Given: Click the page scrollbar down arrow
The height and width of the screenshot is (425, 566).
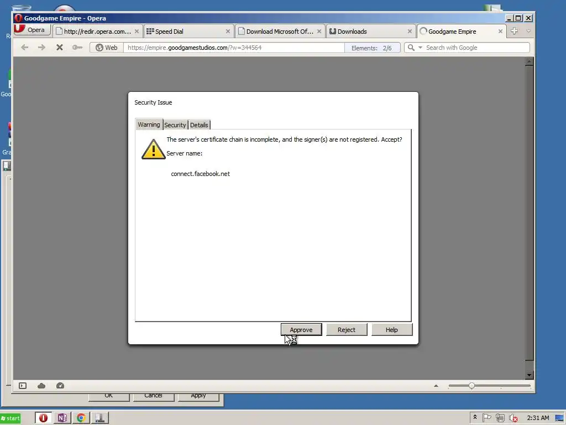Looking at the screenshot, I should (x=529, y=375).
